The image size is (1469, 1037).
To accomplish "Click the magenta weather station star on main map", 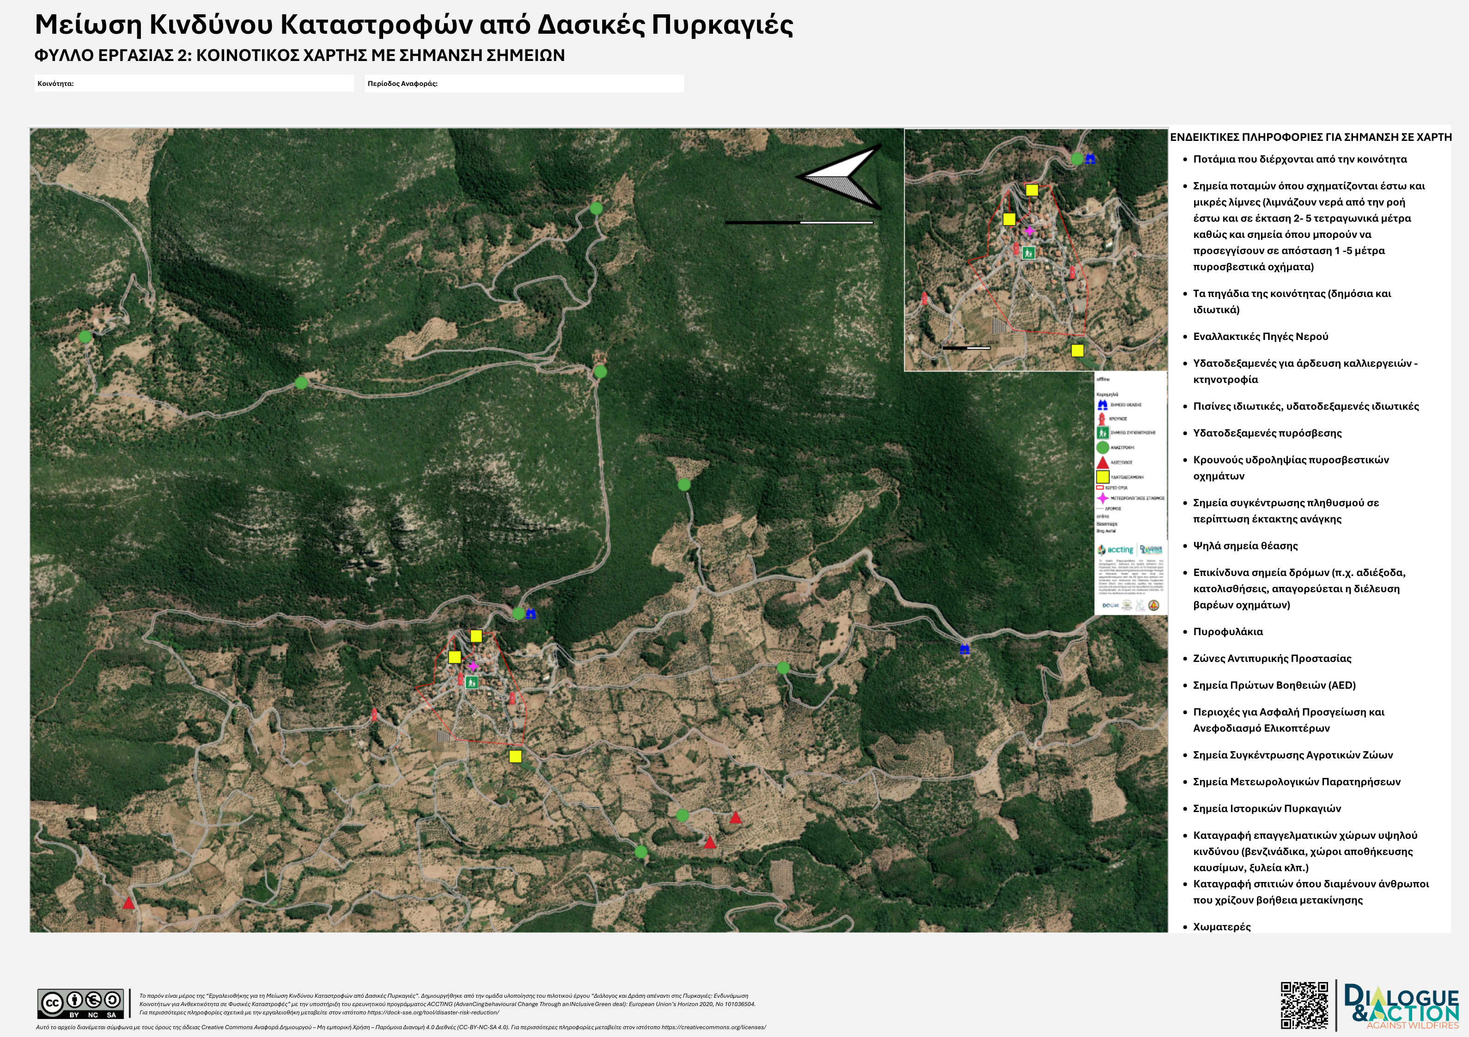I will tap(473, 667).
